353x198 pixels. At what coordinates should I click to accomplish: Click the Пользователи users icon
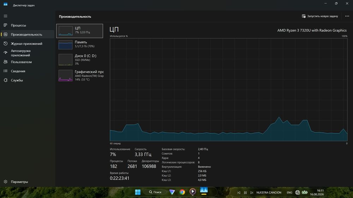pyautogui.click(x=5, y=62)
